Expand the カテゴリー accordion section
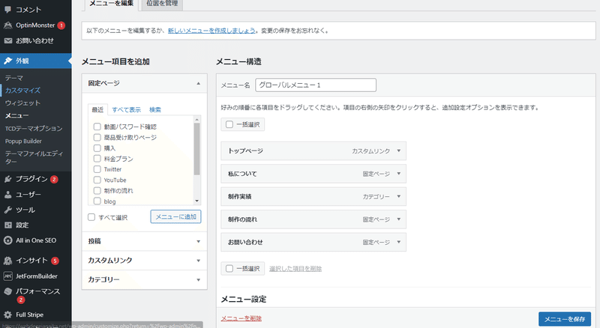 tap(145, 279)
